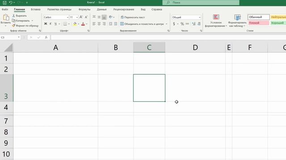Click the Redo arrow icon
This screenshot has width=286, height=160.
(x=19, y=3)
